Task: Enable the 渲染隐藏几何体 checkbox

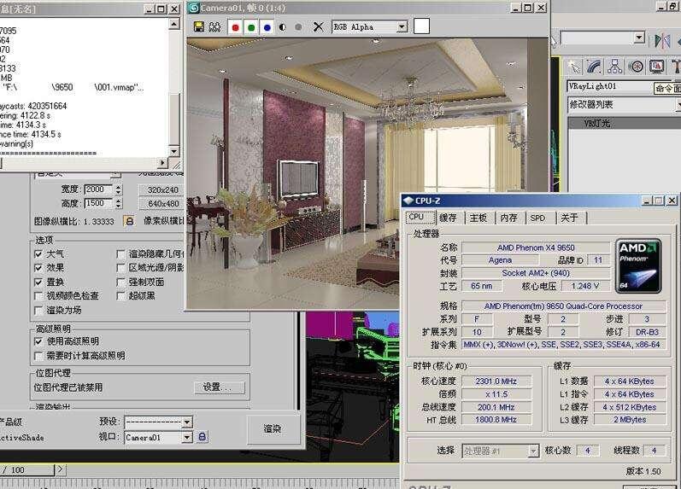Action: (x=121, y=253)
